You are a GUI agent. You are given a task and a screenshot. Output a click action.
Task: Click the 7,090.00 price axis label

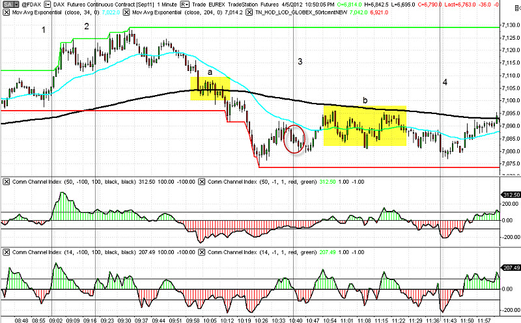tap(511, 126)
